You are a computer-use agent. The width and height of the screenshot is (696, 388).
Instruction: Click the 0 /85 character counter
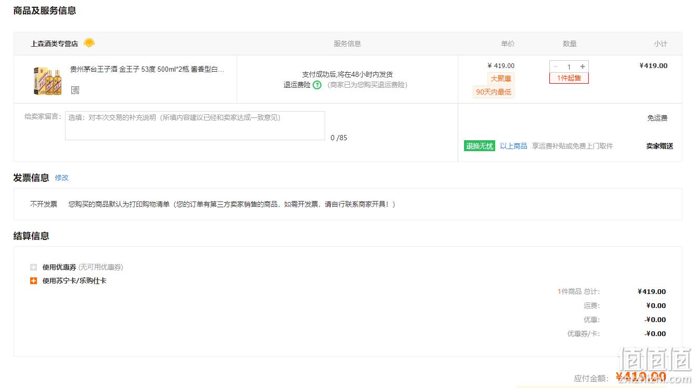[x=339, y=138]
